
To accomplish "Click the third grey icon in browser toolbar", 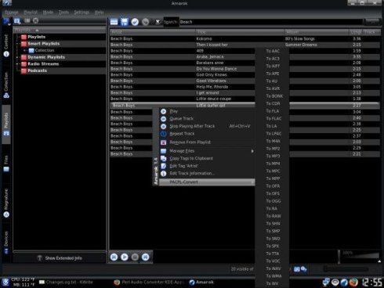I will [x=27, y=20].
